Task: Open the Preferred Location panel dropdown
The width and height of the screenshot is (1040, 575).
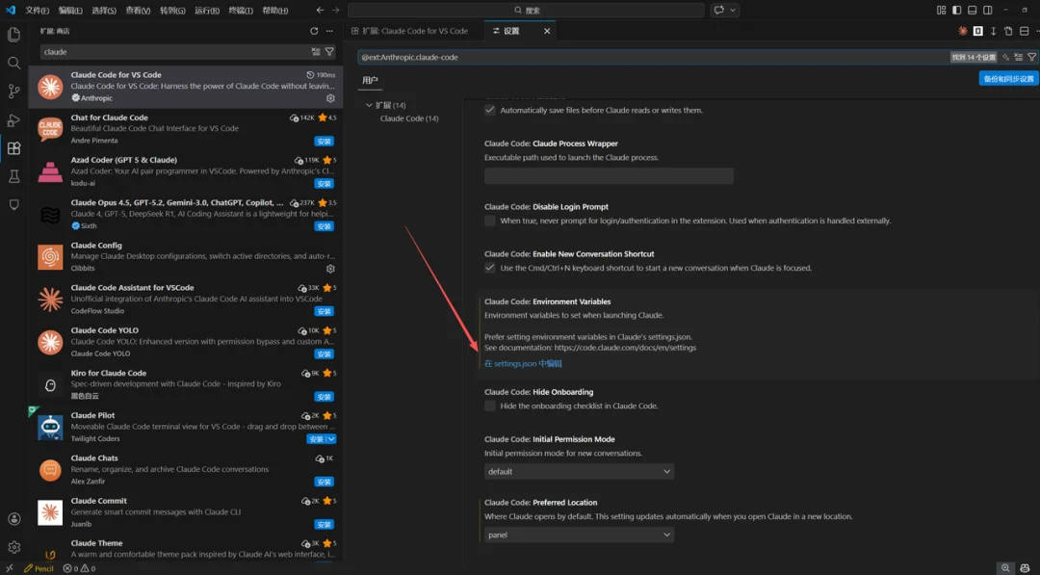Action: point(579,535)
